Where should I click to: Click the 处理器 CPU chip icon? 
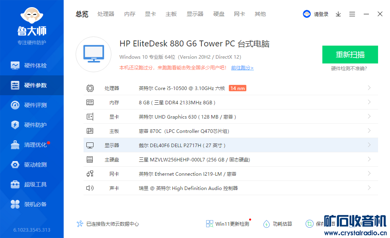click(x=90, y=88)
